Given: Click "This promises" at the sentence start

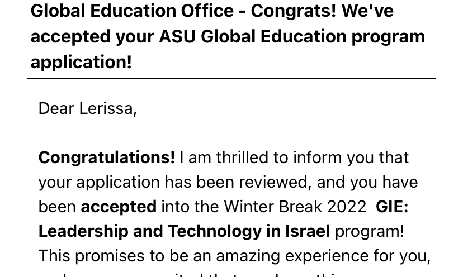Looking at the screenshot, I should (91, 256).
